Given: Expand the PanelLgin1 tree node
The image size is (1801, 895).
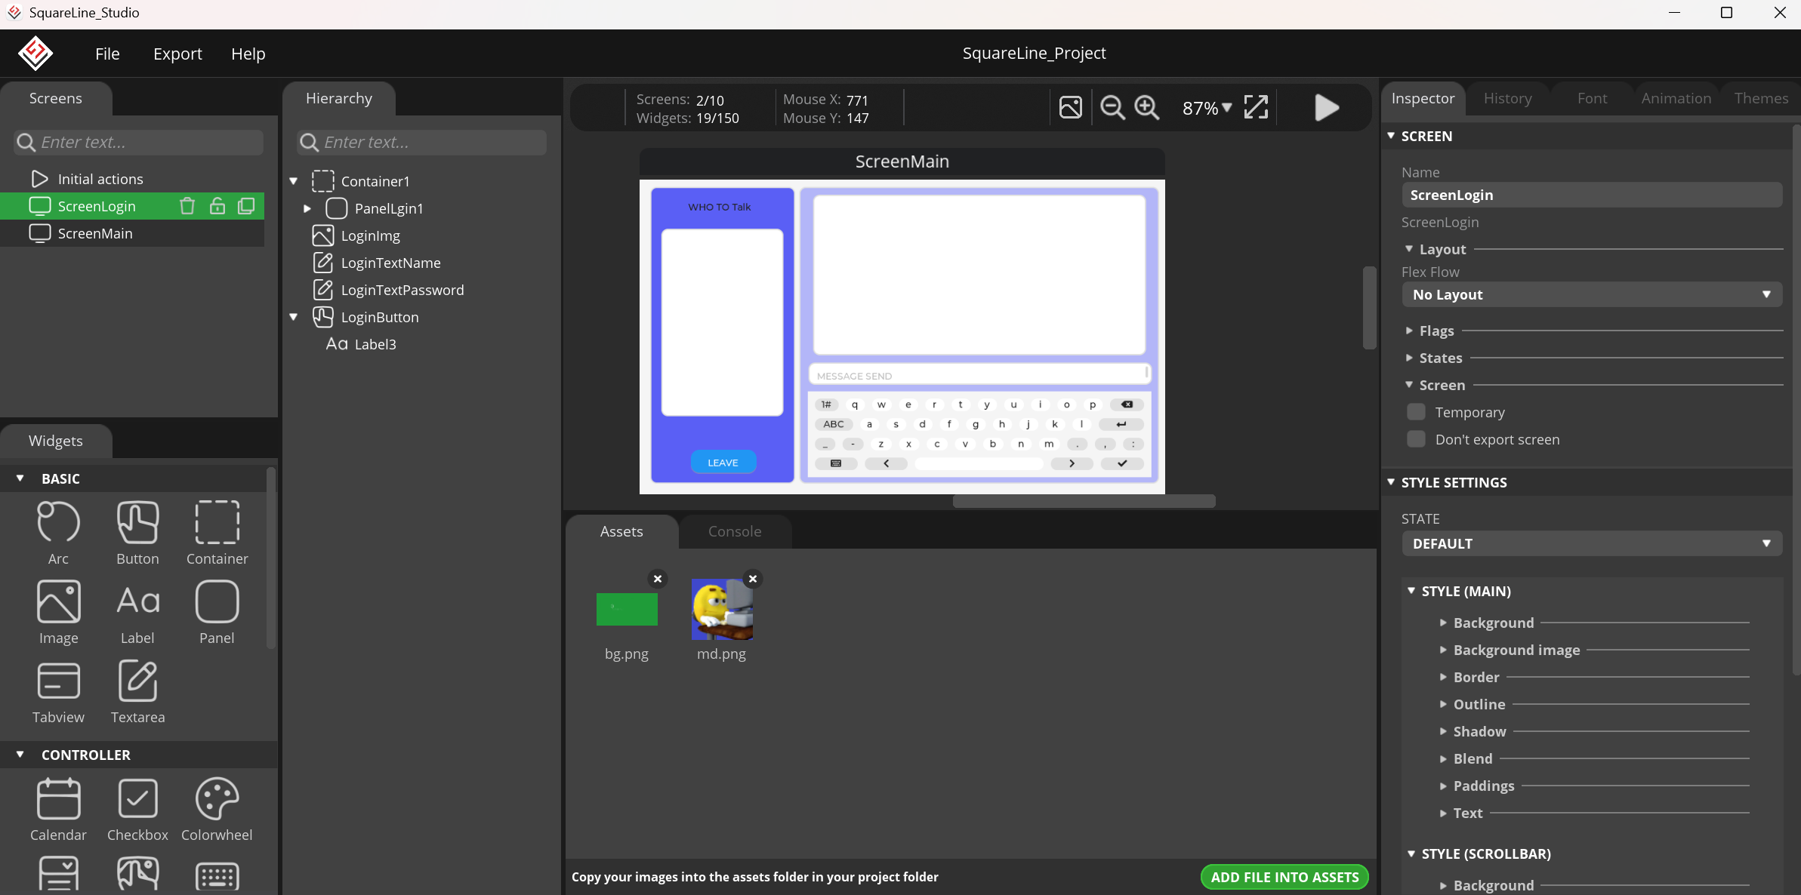Looking at the screenshot, I should (x=307, y=208).
